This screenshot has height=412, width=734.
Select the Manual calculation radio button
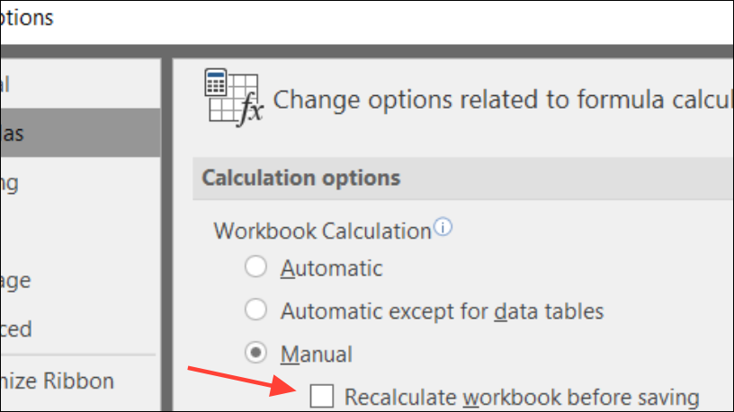point(256,353)
